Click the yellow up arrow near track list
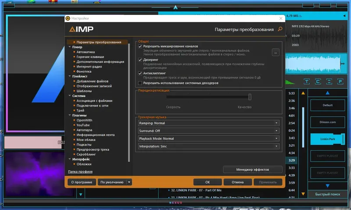Screen dimensions: 351x210 coord(303,93)
